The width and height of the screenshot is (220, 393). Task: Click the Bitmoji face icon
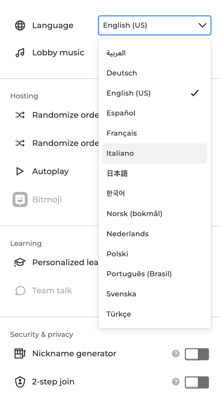click(x=20, y=200)
